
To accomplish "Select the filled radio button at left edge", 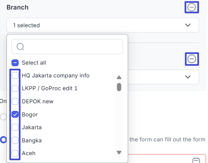I will [3, 140].
